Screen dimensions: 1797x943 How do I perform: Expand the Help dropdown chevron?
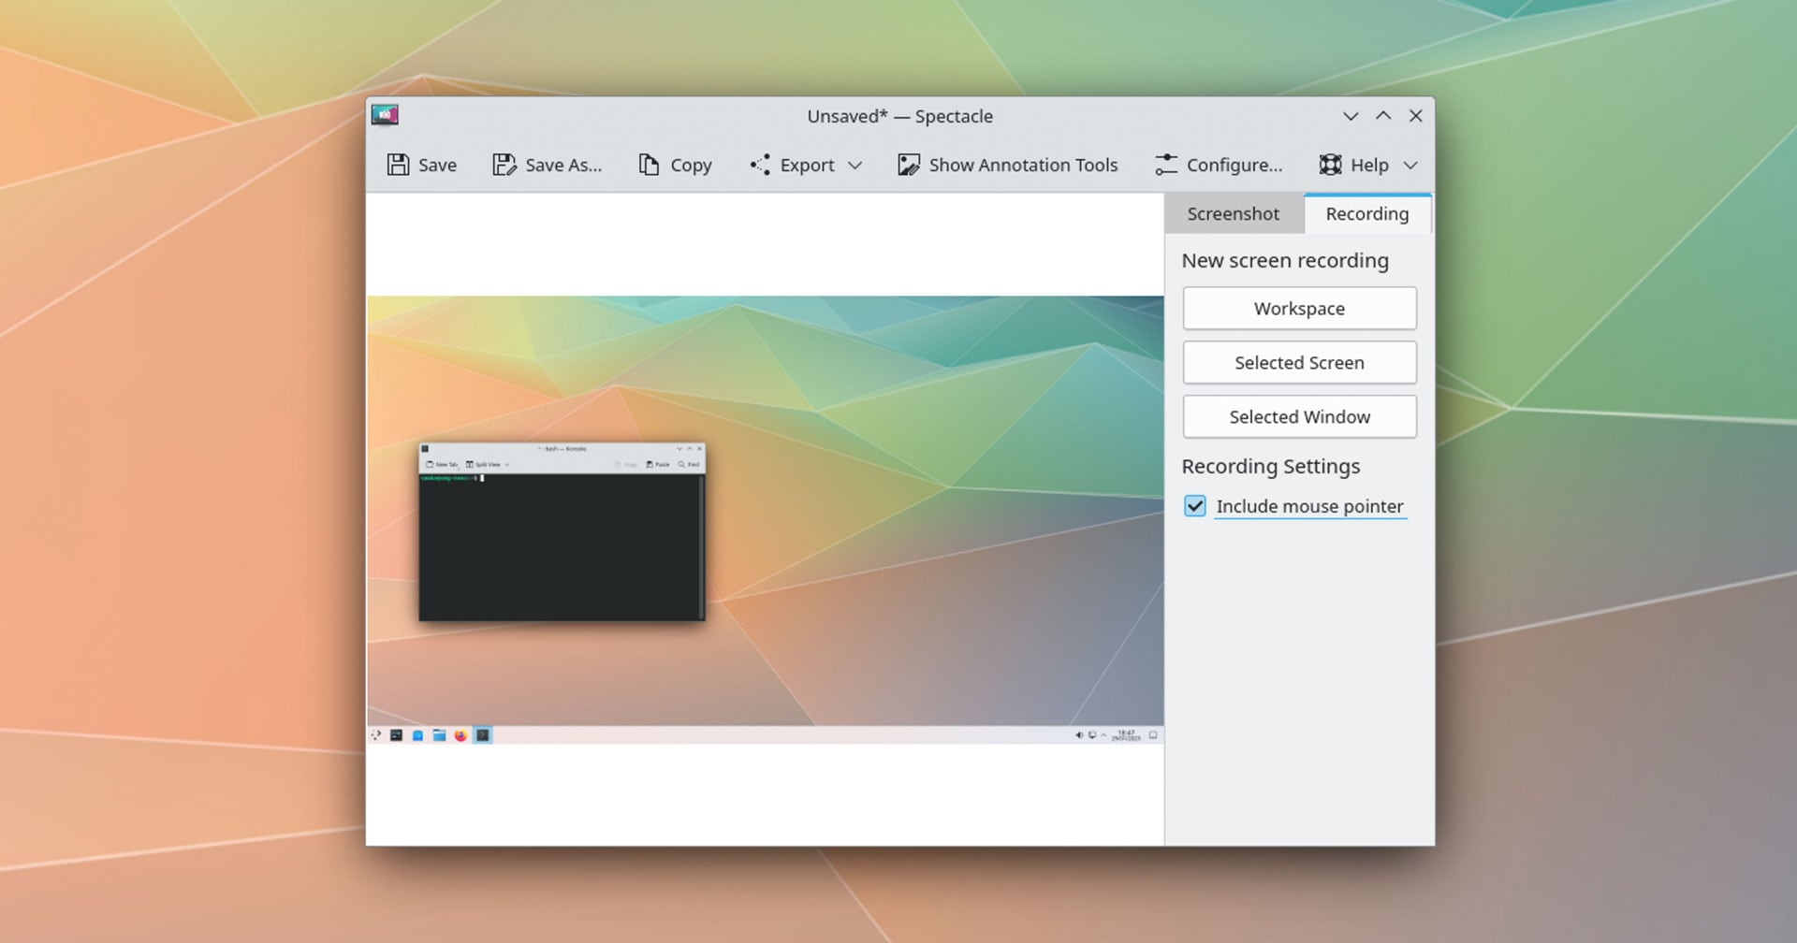1410,165
